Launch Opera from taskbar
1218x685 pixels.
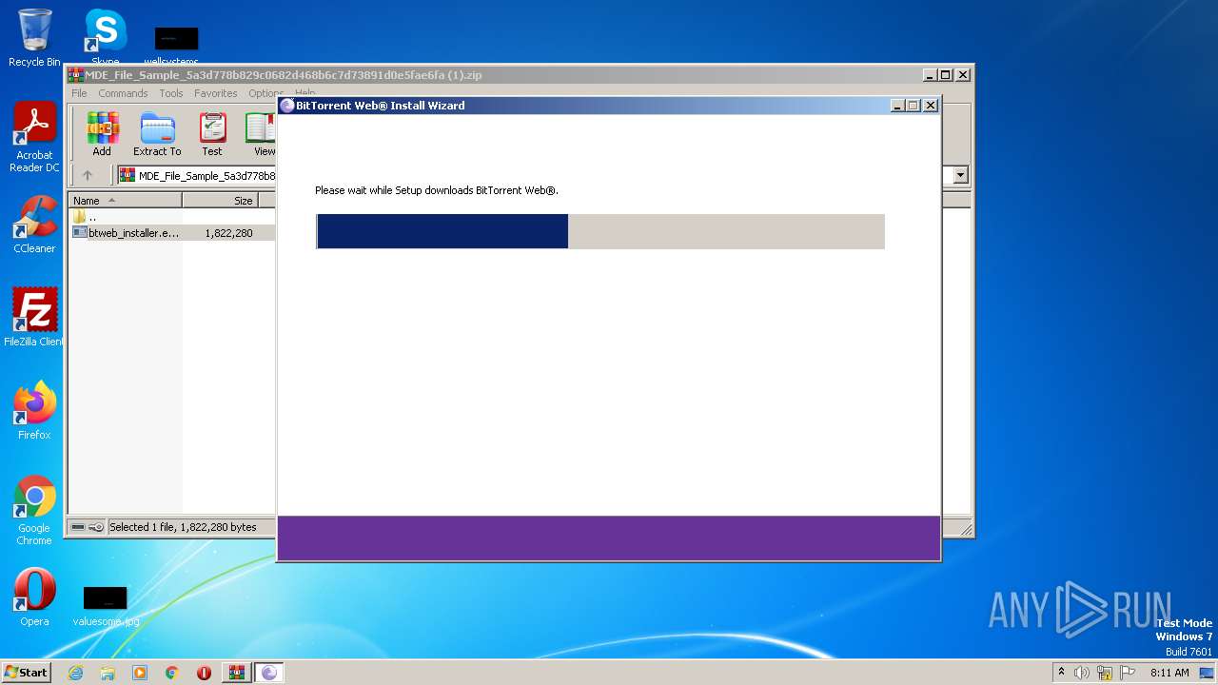[x=204, y=673]
